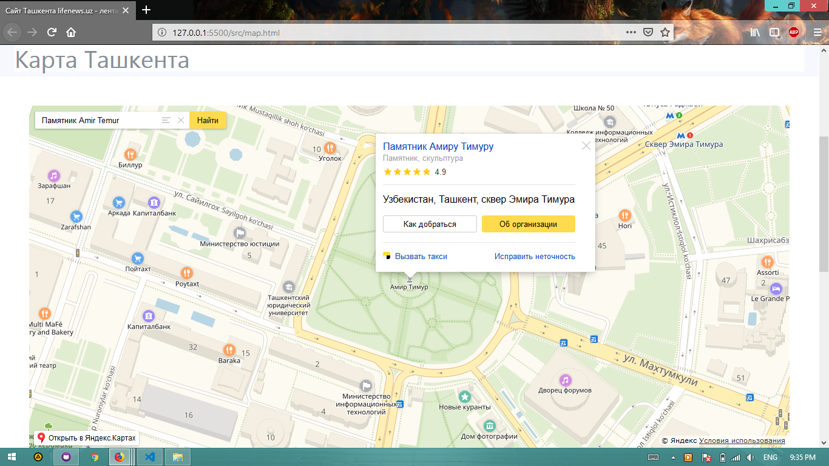This screenshot has width=829, height=466.
Task: Bookmark this page with star icon
Action: click(665, 33)
